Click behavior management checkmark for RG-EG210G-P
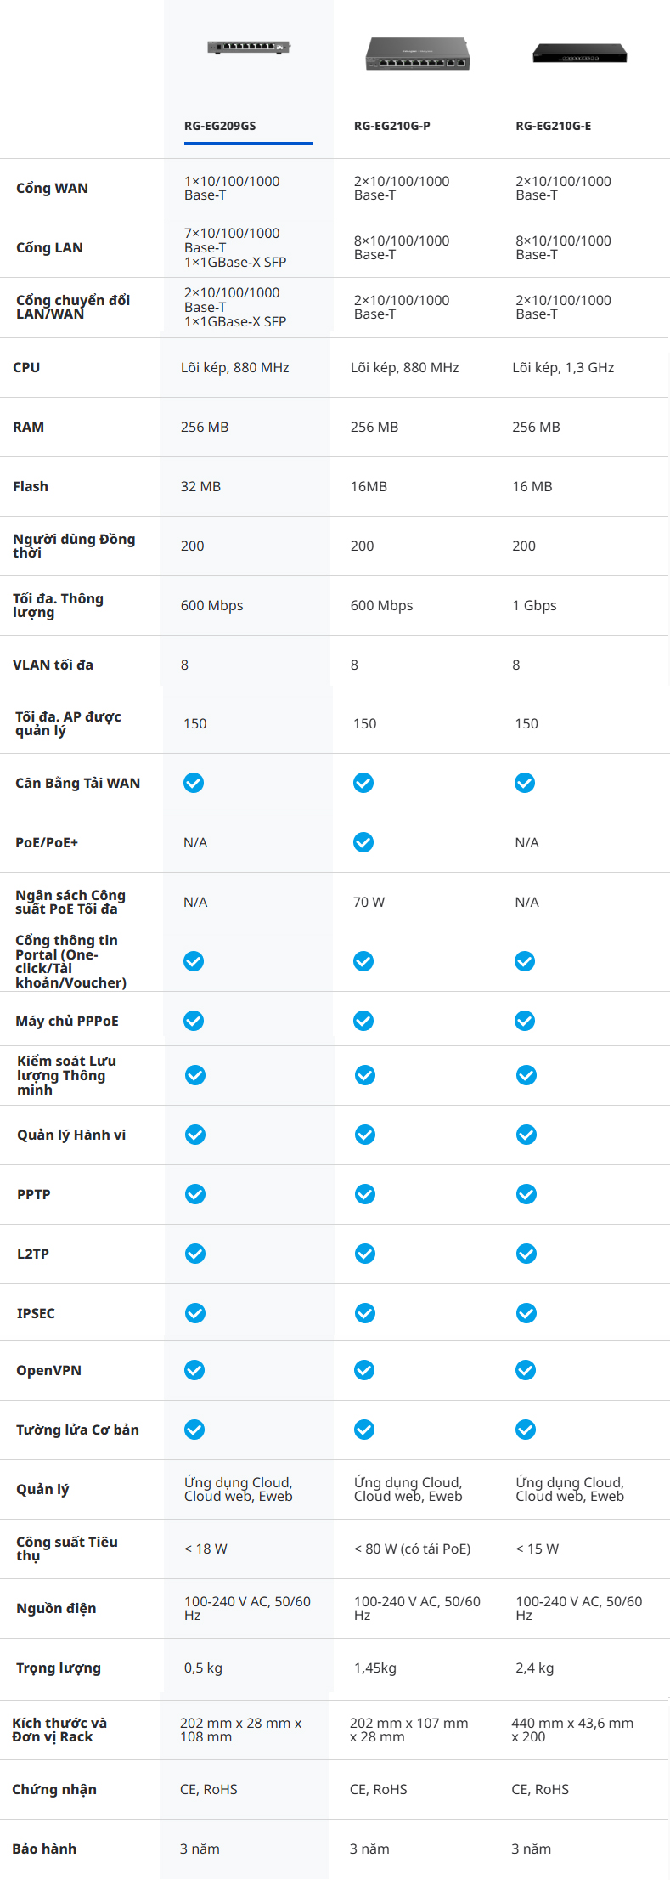This screenshot has height=1880, width=670. pyautogui.click(x=365, y=1135)
